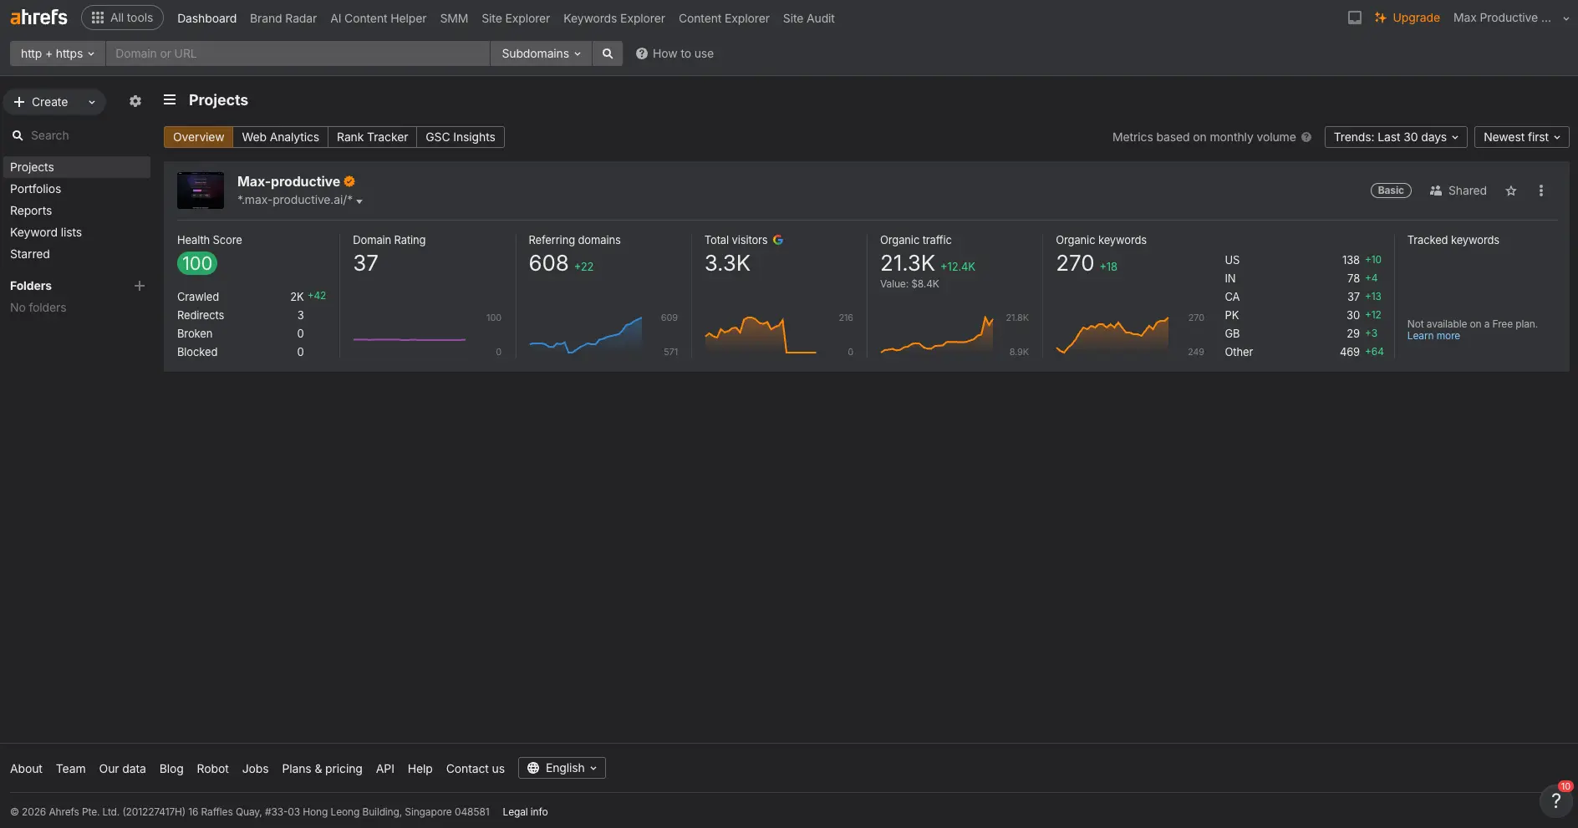Open How to use help
The image size is (1578, 828).
click(x=674, y=53)
